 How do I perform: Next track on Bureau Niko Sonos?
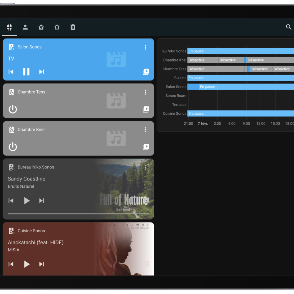tap(42, 201)
